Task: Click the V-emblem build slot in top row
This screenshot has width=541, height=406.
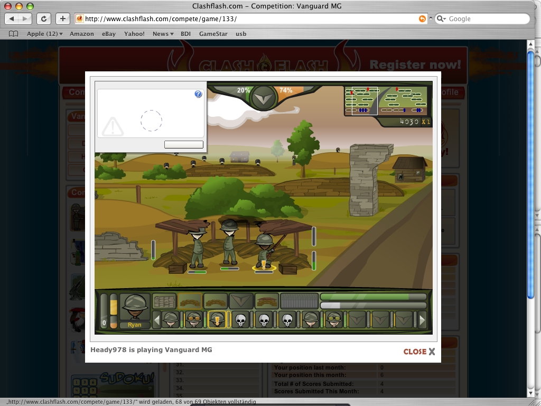Action: [x=241, y=301]
